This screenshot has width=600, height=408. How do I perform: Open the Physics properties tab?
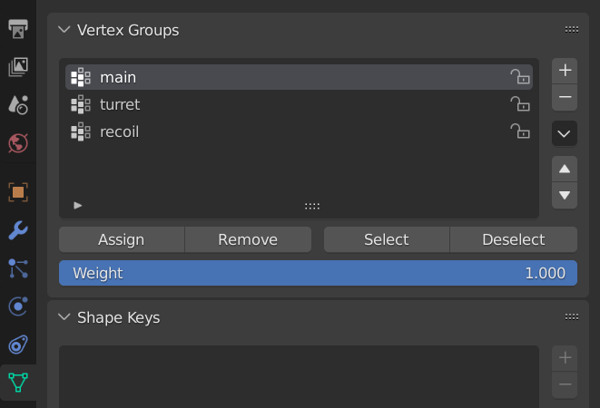pyautogui.click(x=18, y=306)
